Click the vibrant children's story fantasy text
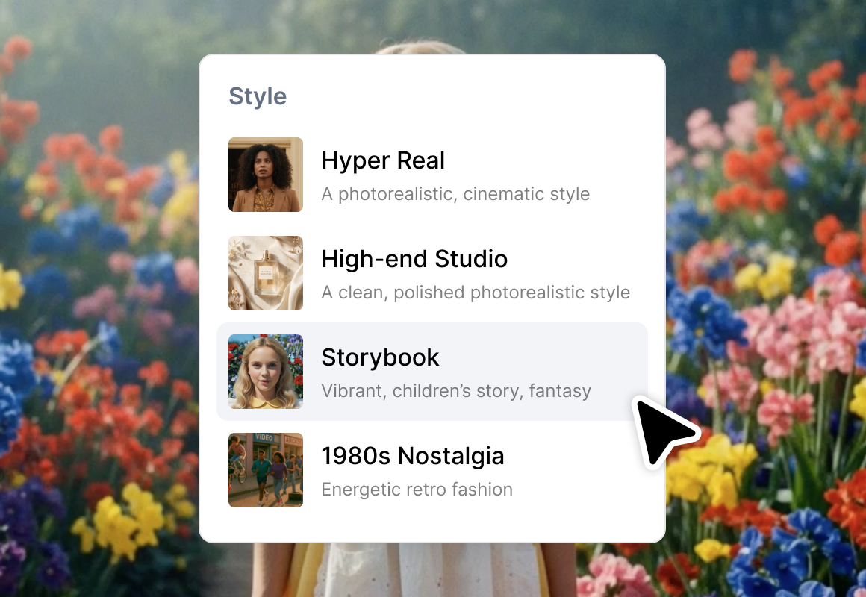The height and width of the screenshot is (597, 866). tap(455, 390)
